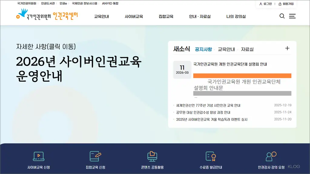Click the 수료증 발급안내 certificate icon

[211, 155]
